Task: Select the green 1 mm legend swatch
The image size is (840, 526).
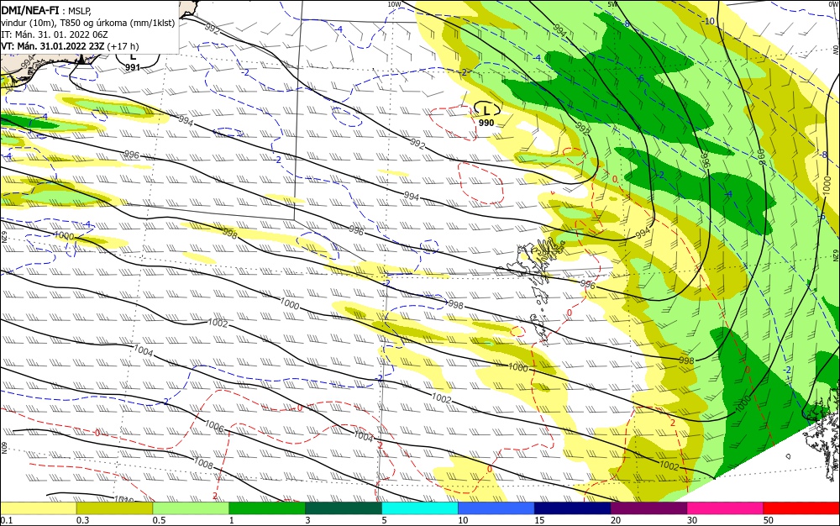Action: (x=267, y=508)
